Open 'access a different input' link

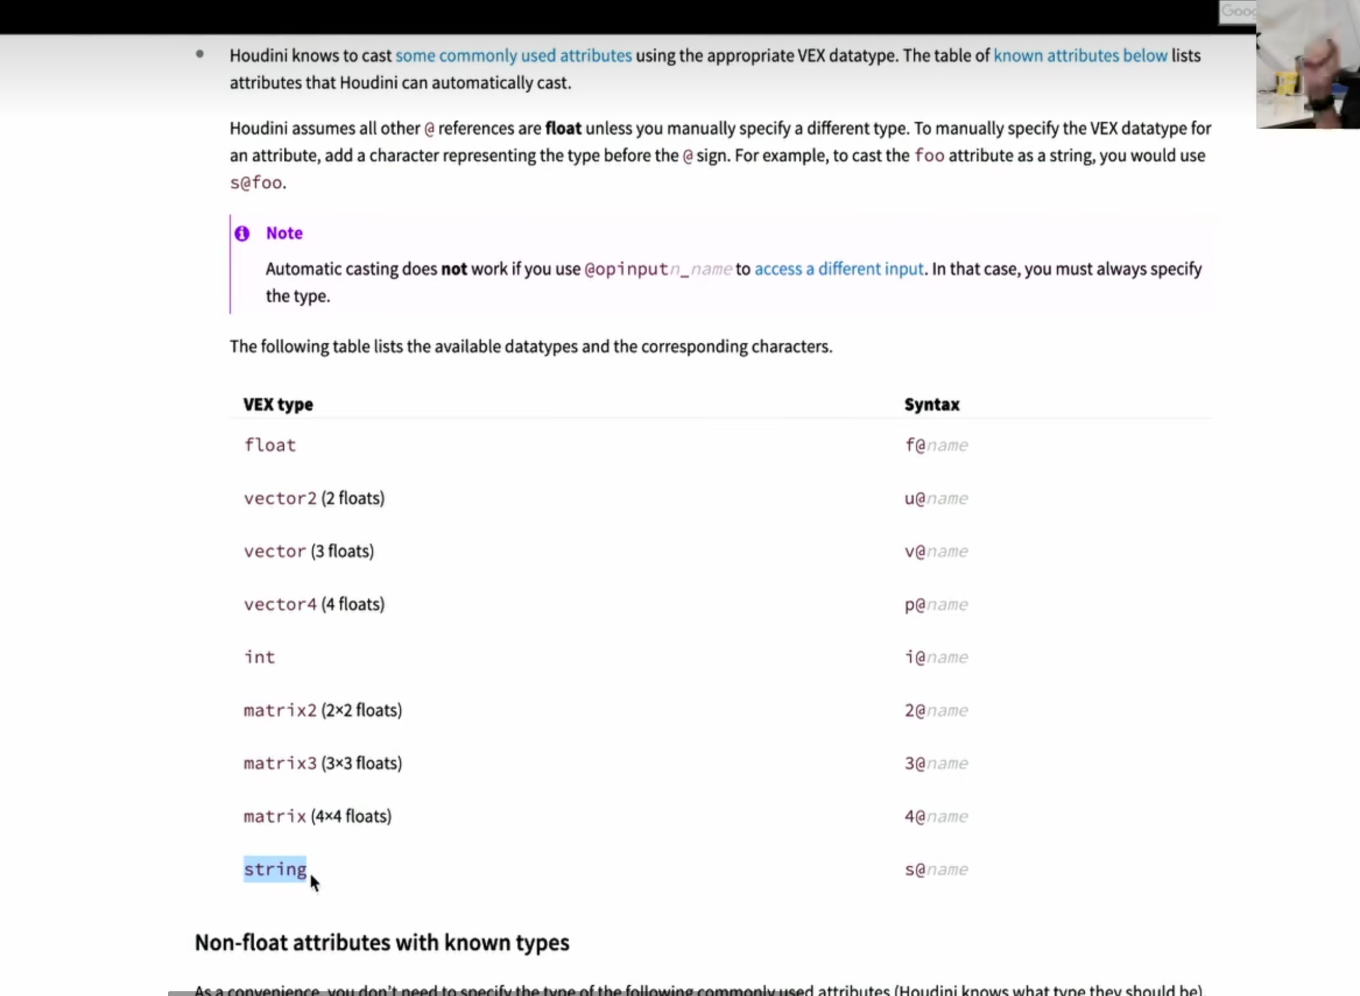coord(838,269)
